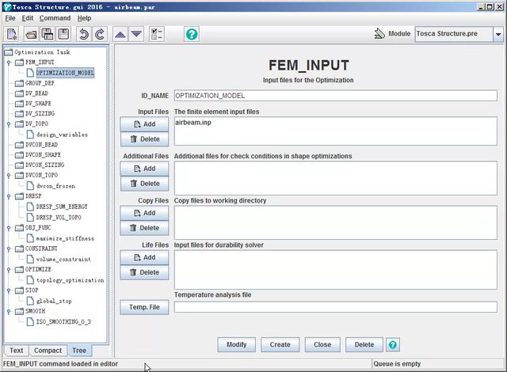Switch to the Text tab
This screenshot has height=372, width=507.
(x=16, y=350)
